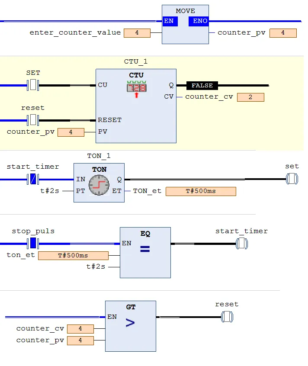Click the TON_1 instance name
308x366 pixels.
[x=99, y=156]
